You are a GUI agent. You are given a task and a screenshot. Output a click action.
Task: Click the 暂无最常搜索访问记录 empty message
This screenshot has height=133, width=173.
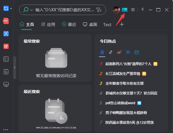point(56,76)
